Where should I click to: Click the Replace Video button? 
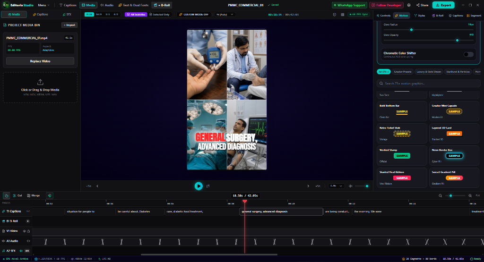pos(40,61)
